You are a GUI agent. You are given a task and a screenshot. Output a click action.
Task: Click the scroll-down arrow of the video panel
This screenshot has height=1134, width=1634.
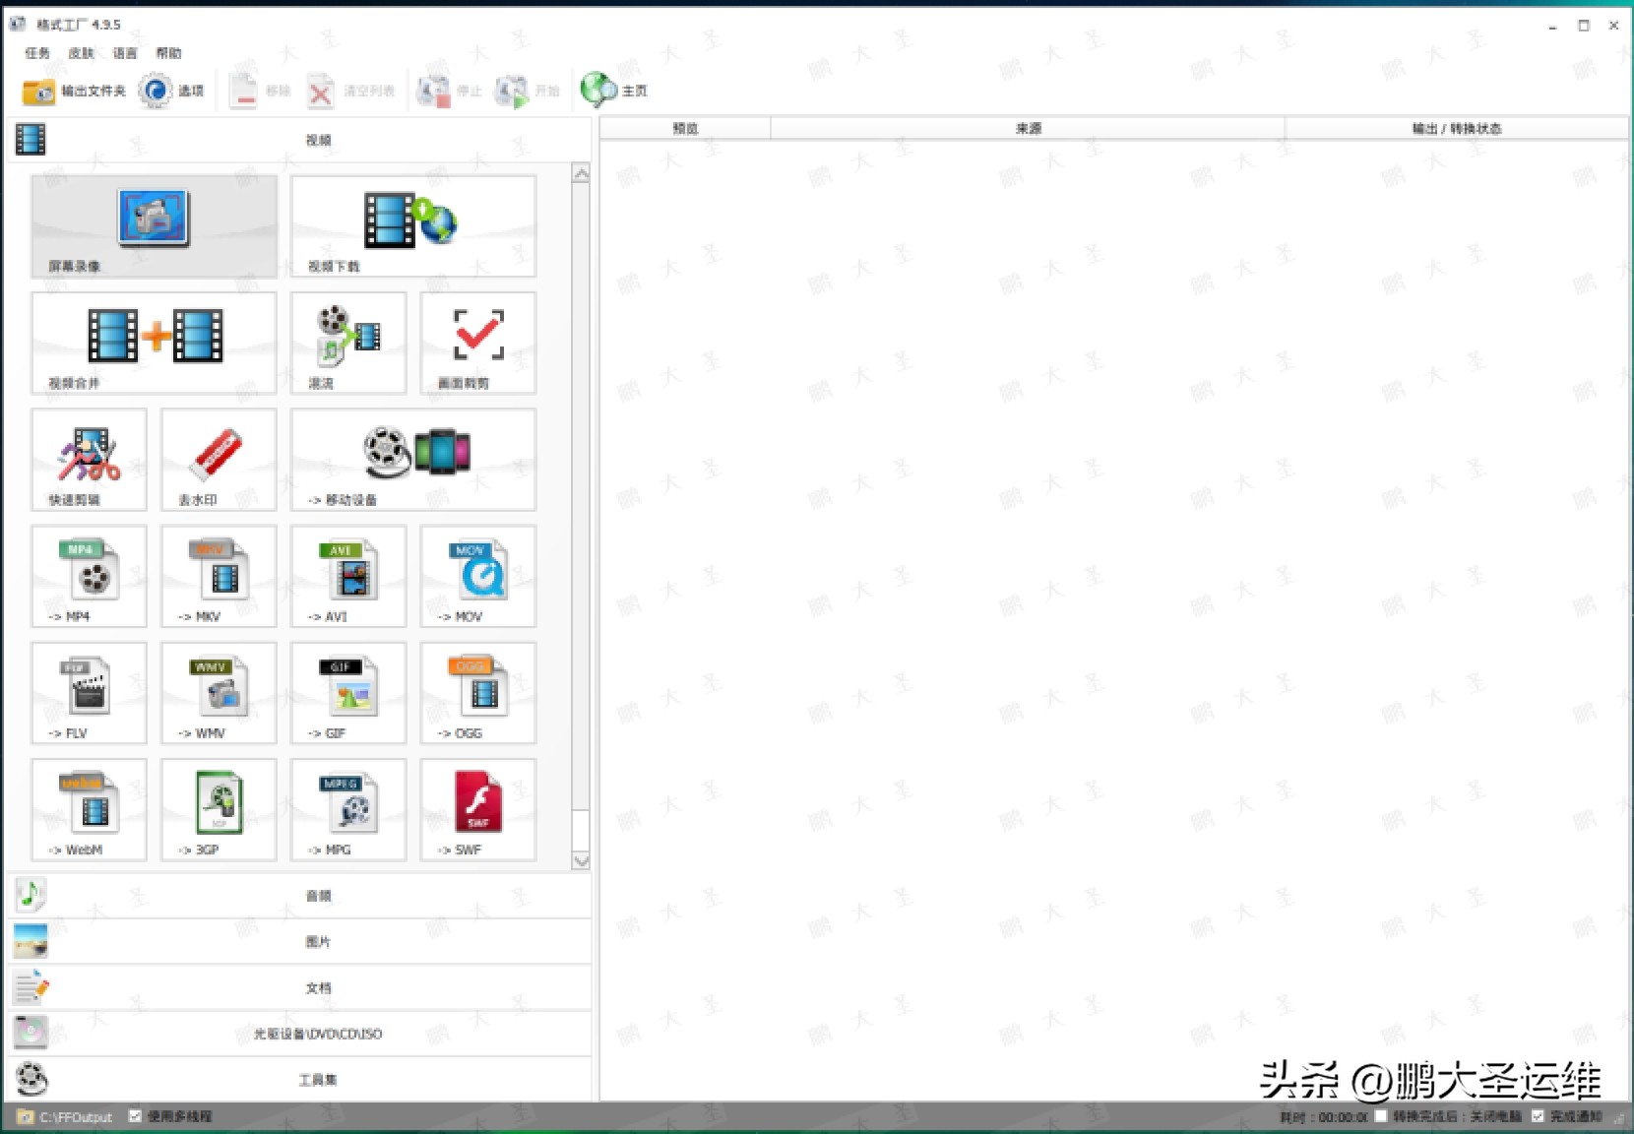click(x=582, y=860)
